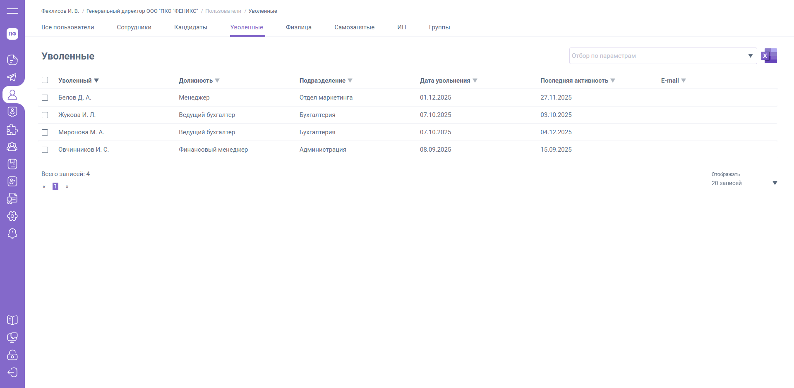Open the settings gear in sidebar
The height and width of the screenshot is (388, 794).
pos(12,216)
